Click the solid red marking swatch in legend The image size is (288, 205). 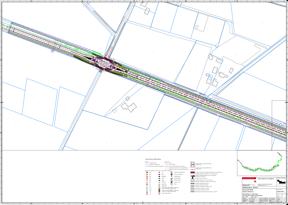pyautogui.click(x=193, y=172)
